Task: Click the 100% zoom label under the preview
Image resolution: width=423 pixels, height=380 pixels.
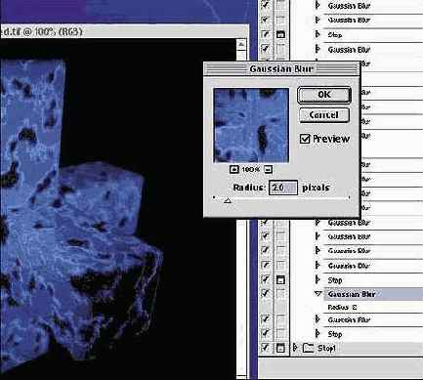Action: pos(251,169)
